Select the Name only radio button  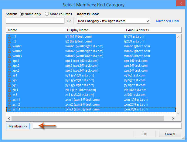tap(22, 14)
